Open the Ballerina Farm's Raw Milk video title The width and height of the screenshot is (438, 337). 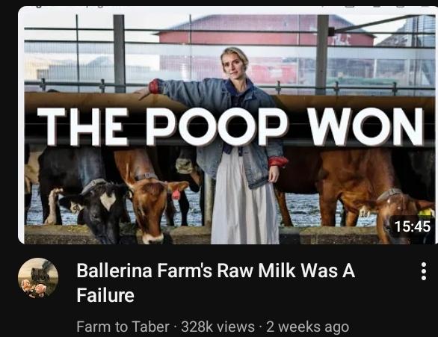[216, 282]
